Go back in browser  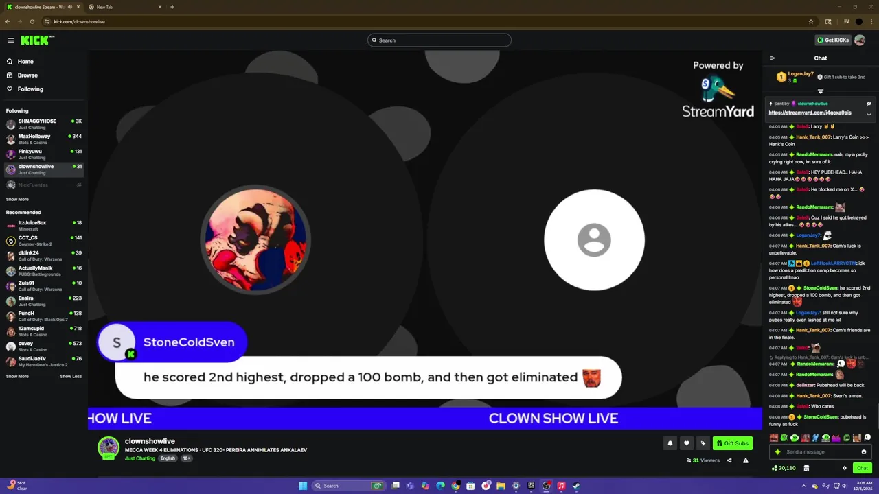8,21
